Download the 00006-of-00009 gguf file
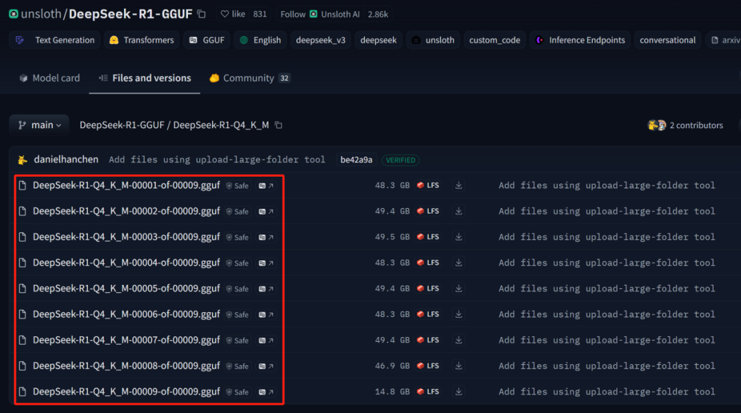 tap(458, 314)
